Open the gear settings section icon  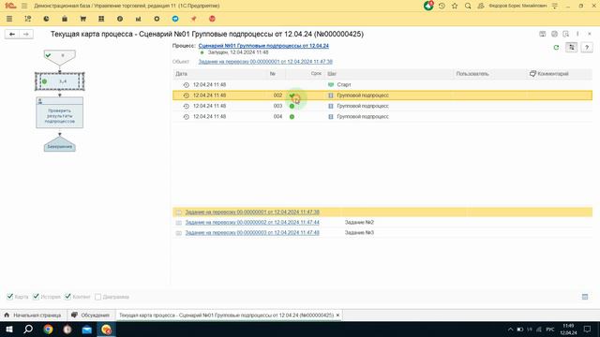click(157, 19)
